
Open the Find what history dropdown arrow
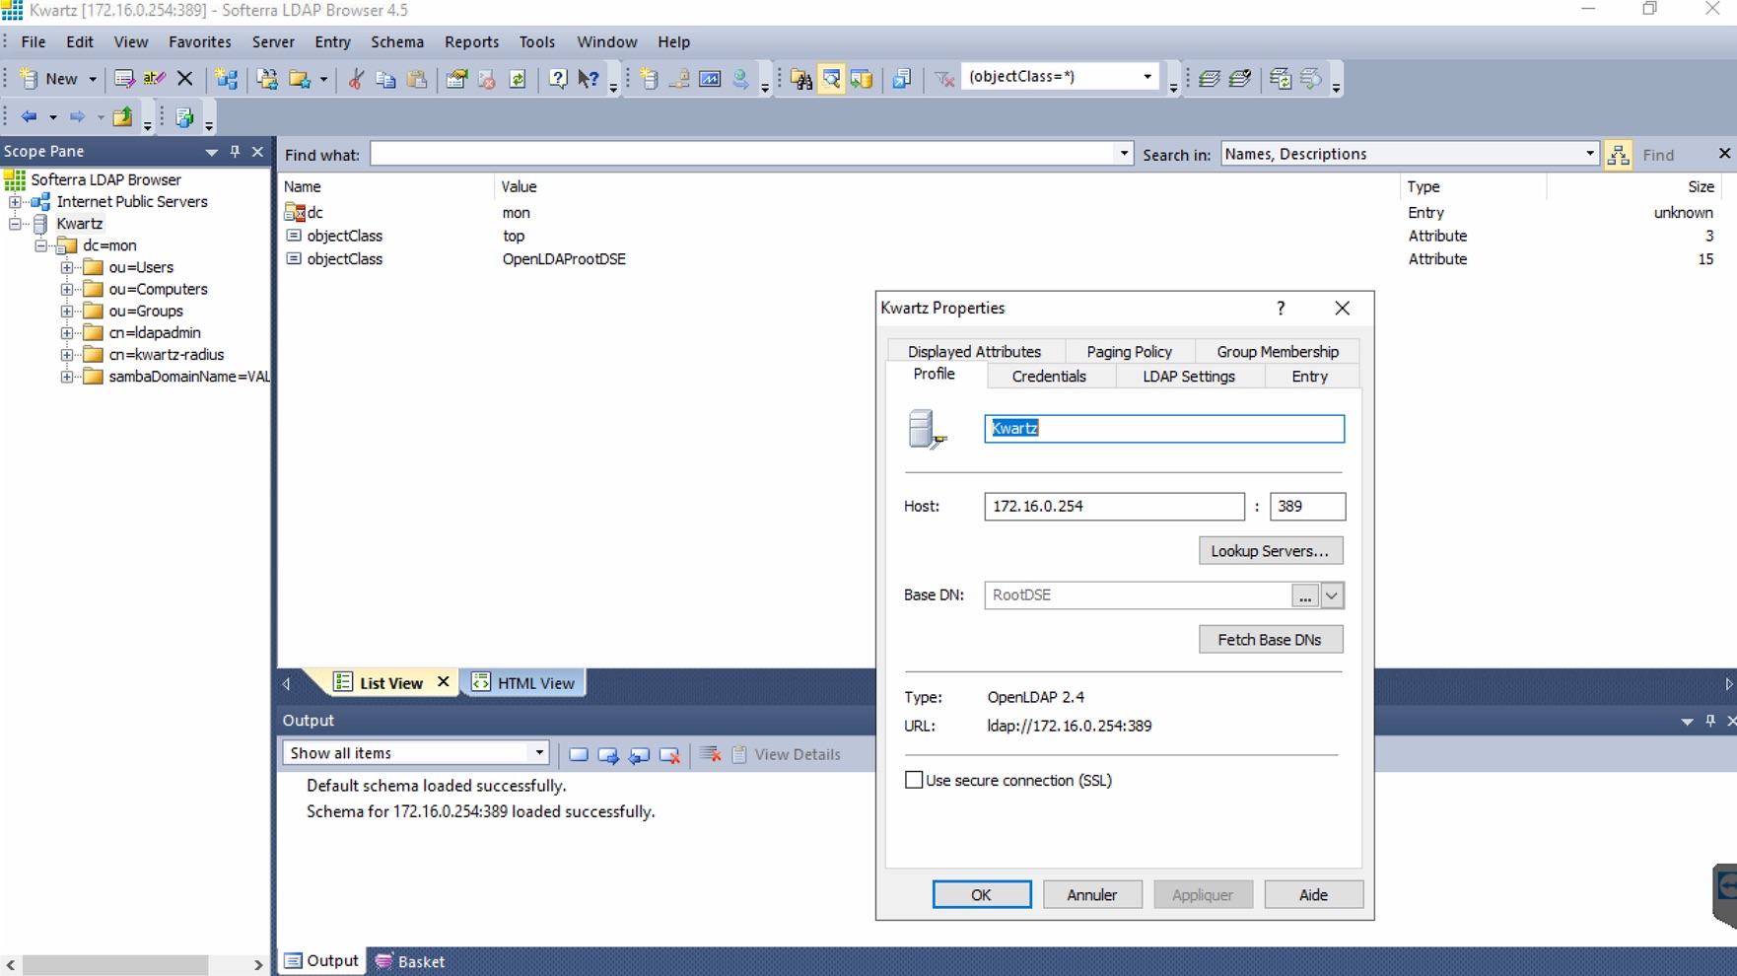tap(1123, 154)
